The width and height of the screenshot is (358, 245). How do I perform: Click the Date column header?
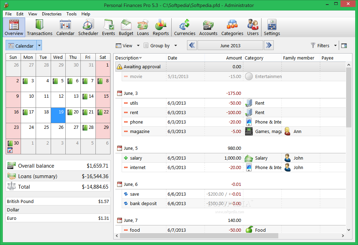tap(185, 58)
